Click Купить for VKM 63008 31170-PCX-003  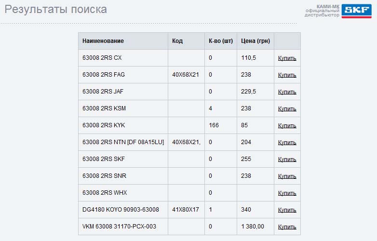point(287,227)
